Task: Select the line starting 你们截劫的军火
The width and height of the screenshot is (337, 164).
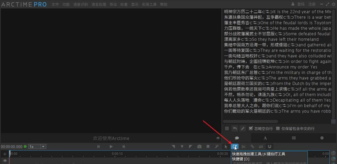Action: [277, 111]
